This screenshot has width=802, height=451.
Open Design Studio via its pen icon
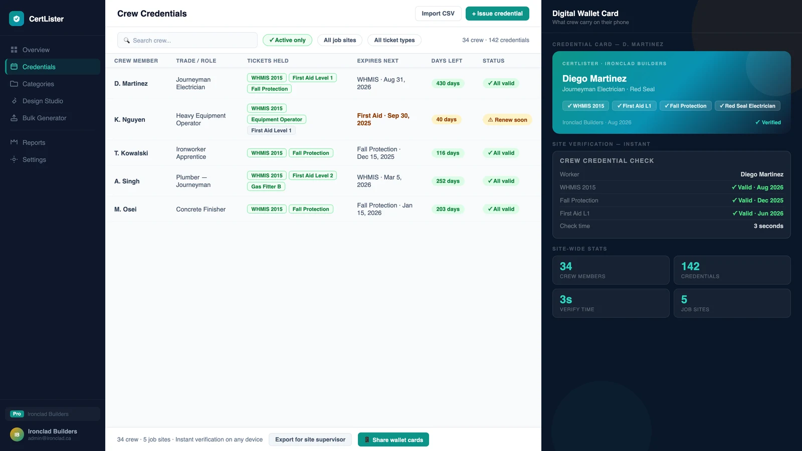(14, 101)
